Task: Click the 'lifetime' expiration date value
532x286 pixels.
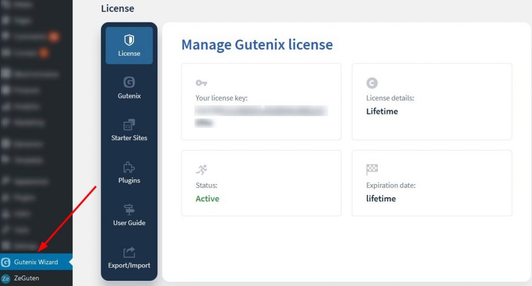Action: coord(381,199)
